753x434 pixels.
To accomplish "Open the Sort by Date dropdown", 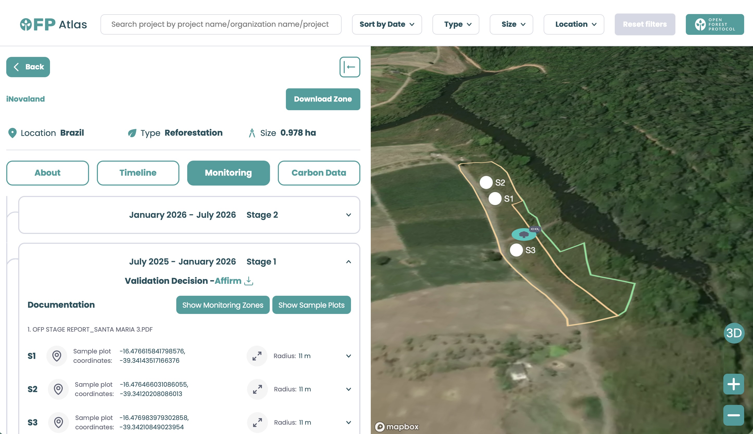I will coord(387,24).
